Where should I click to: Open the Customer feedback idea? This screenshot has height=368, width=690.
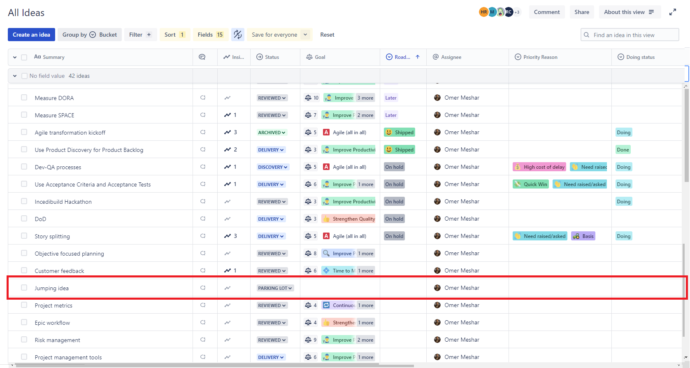[59, 271]
